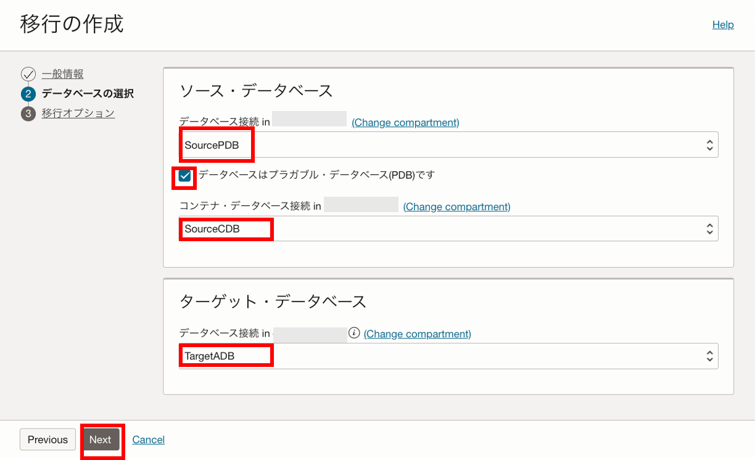Click the stepper arrows on the TargetADB selector
This screenshot has width=755, height=460.
tap(710, 356)
